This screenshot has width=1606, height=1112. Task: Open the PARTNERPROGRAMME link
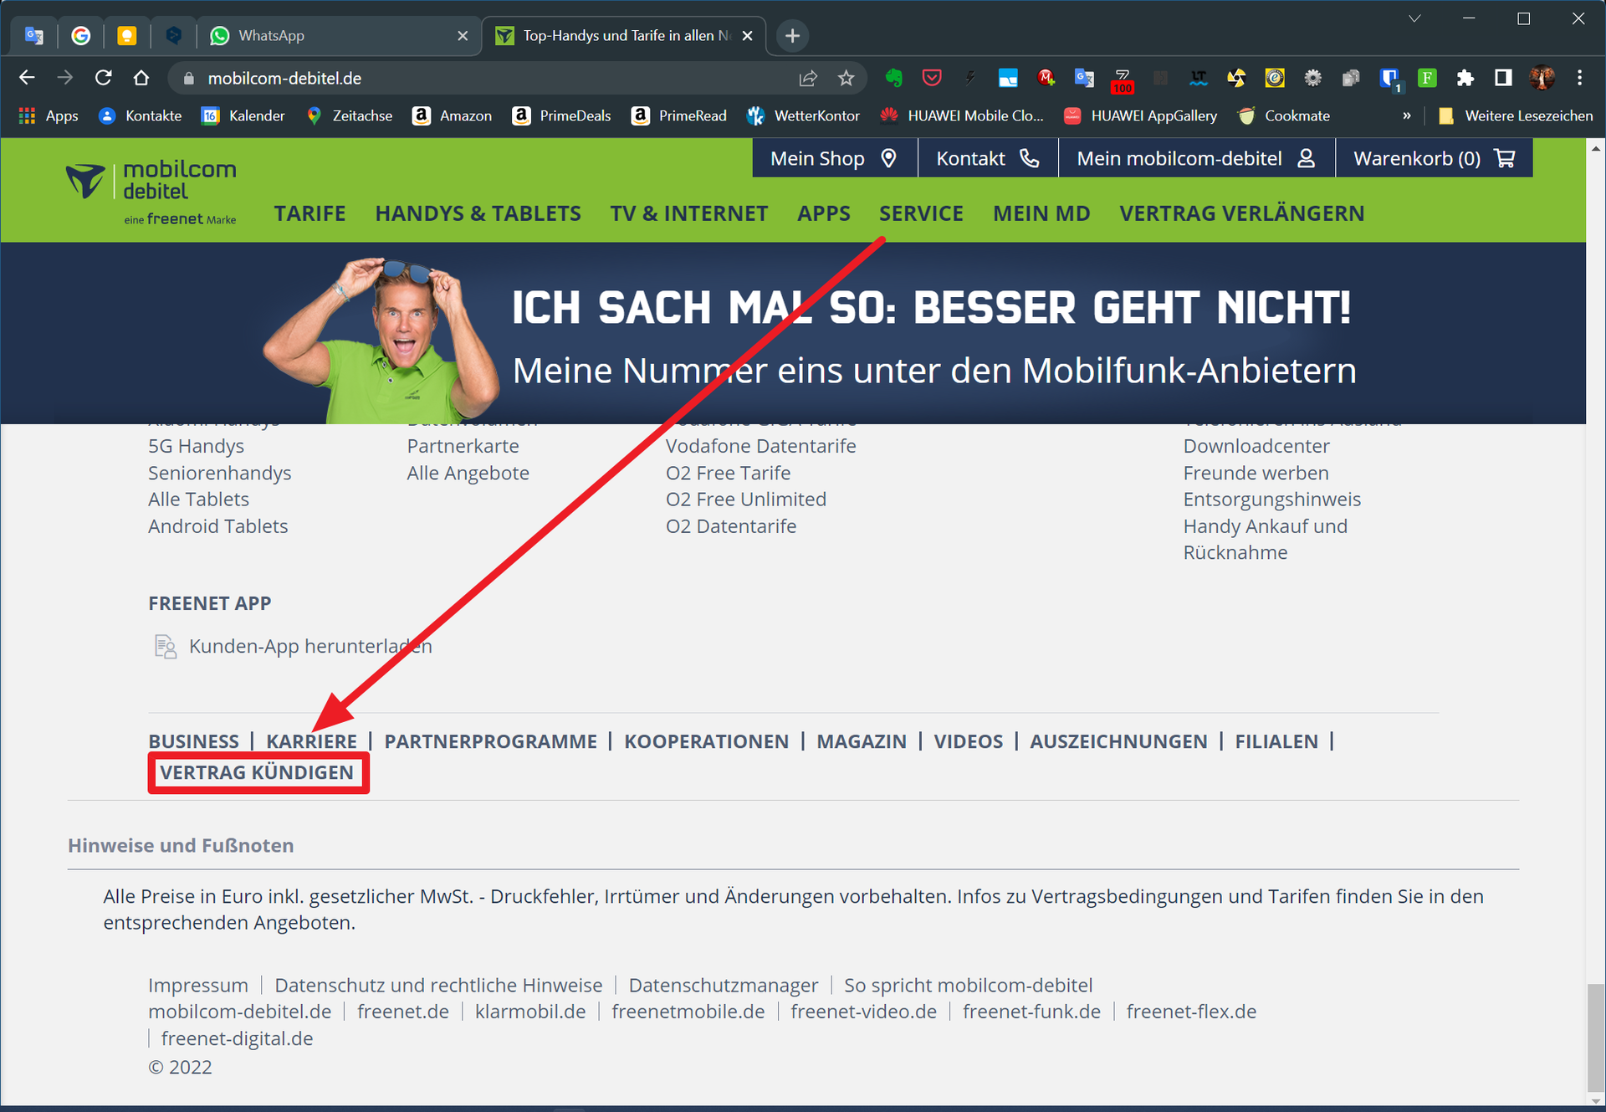coord(490,741)
